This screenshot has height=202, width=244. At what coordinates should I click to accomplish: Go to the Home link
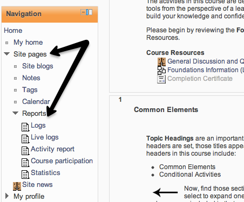[x=13, y=31]
